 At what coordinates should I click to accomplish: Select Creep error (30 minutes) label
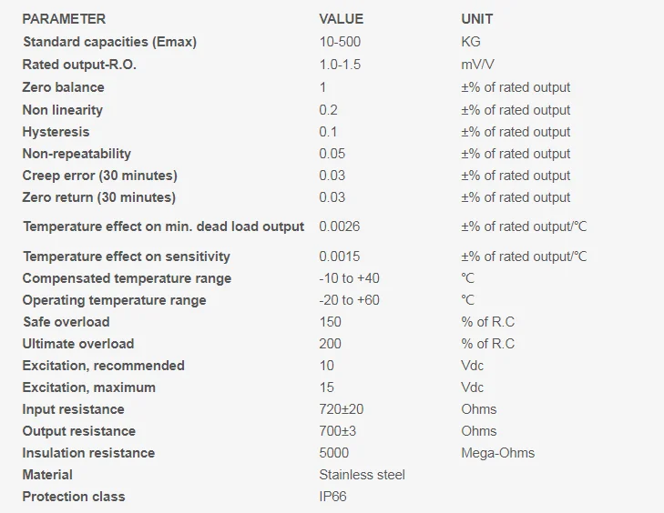(x=100, y=176)
